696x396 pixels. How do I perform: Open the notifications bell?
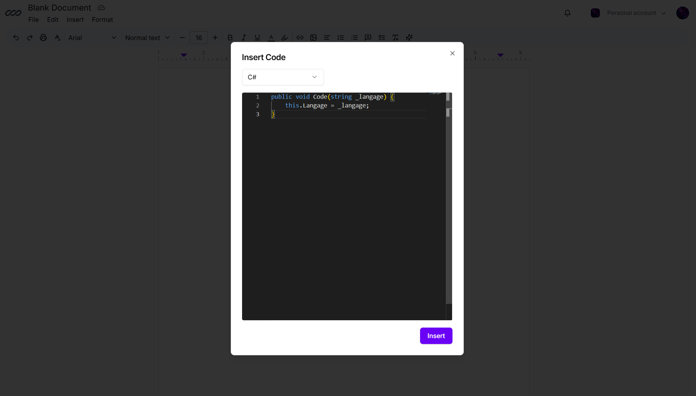[567, 13]
